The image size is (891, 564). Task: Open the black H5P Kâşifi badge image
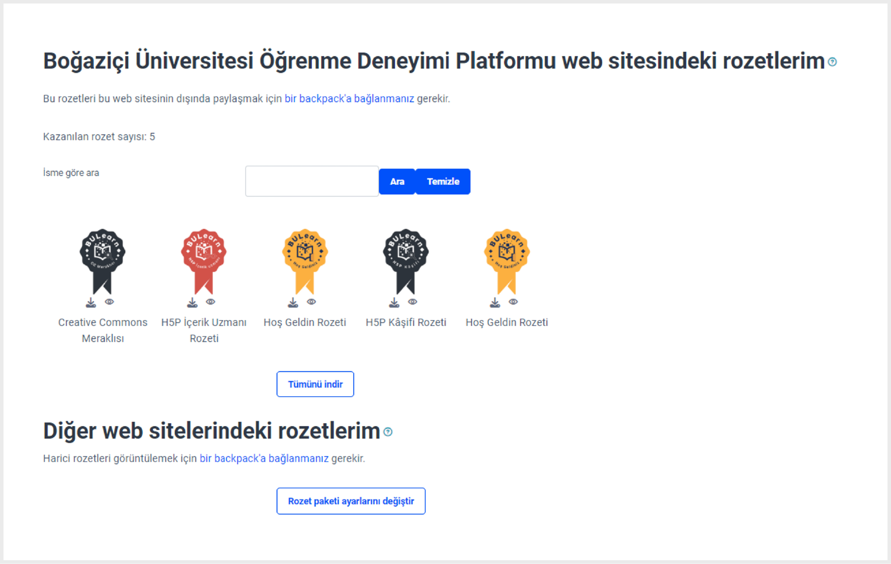(x=406, y=261)
